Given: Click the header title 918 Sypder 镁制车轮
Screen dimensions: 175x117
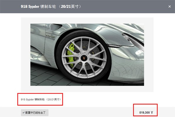Looking at the screenshot, I should (x=38, y=6).
